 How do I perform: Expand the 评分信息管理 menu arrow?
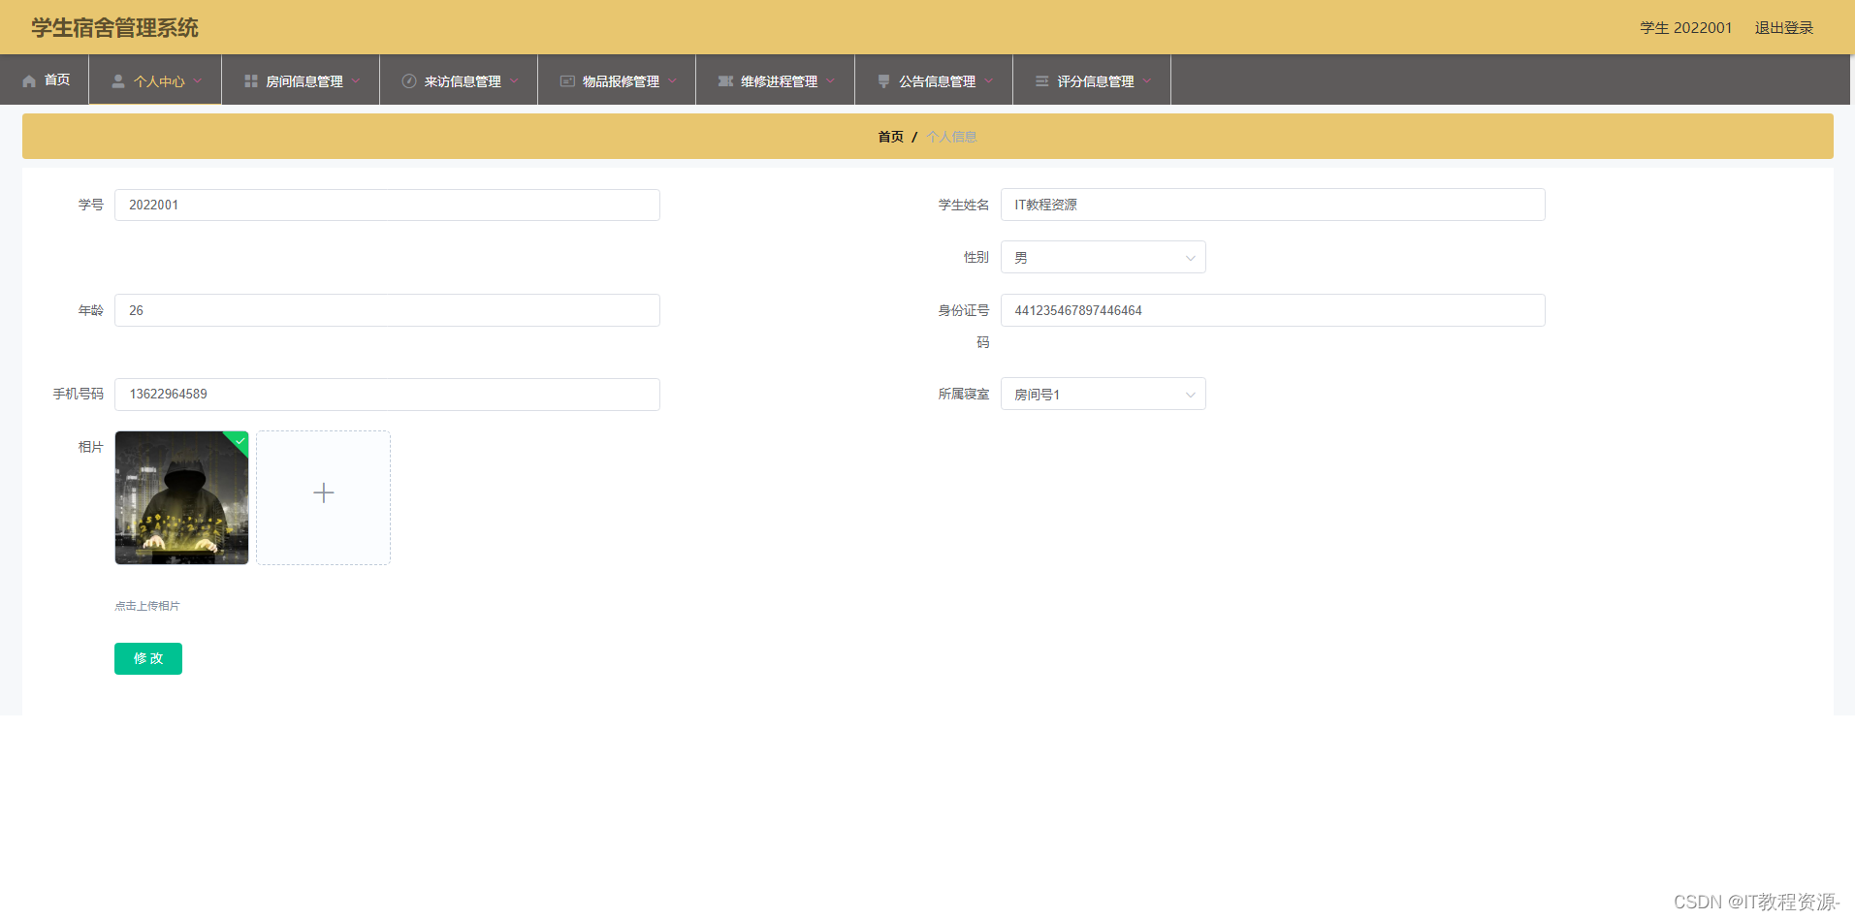(1146, 80)
